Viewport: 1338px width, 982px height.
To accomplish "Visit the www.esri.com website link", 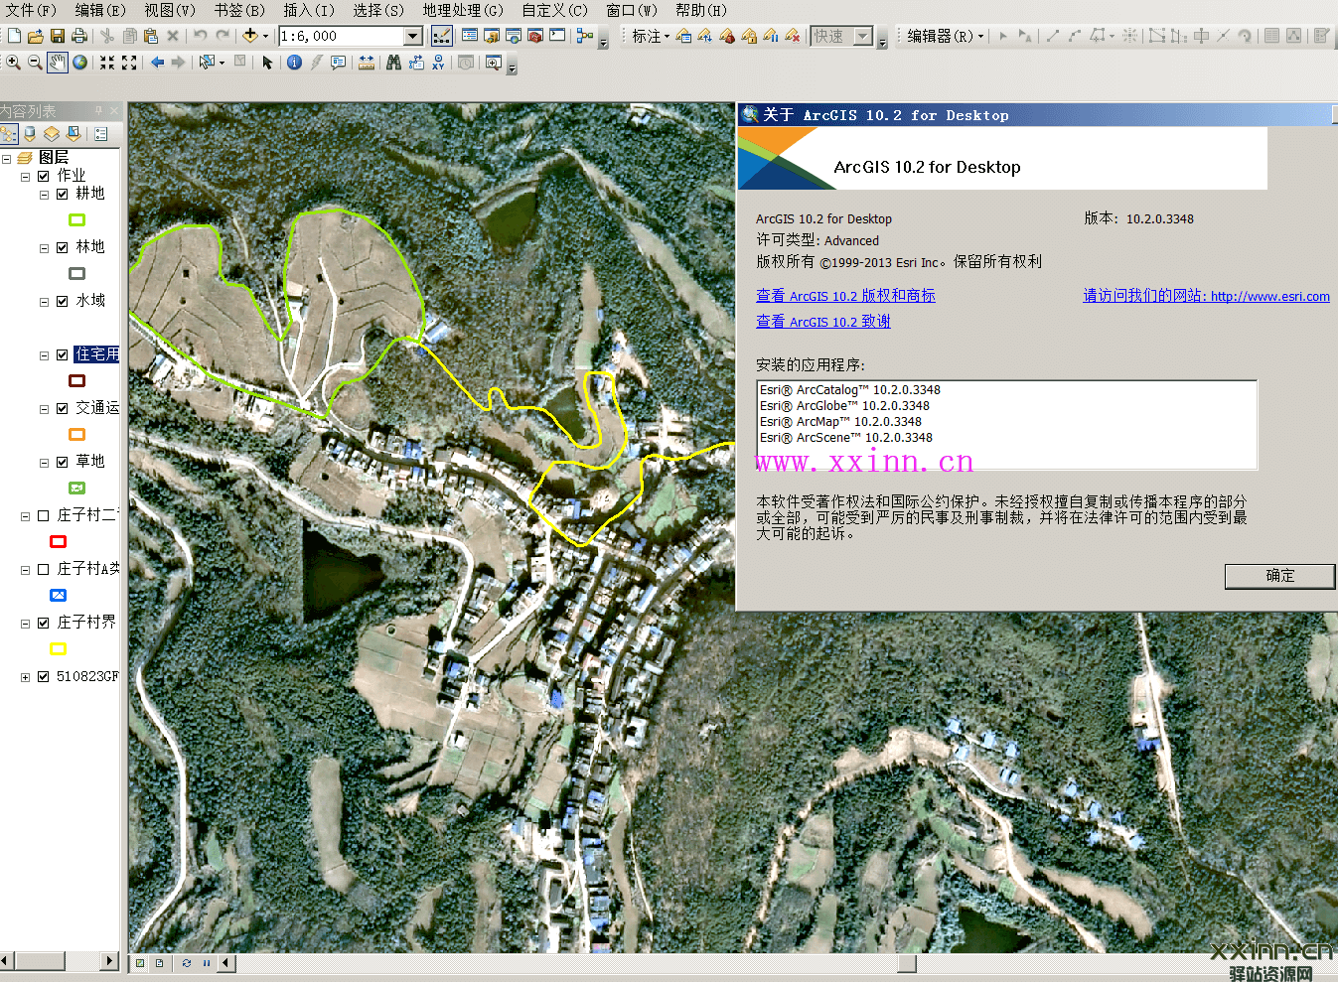I will click(1206, 296).
